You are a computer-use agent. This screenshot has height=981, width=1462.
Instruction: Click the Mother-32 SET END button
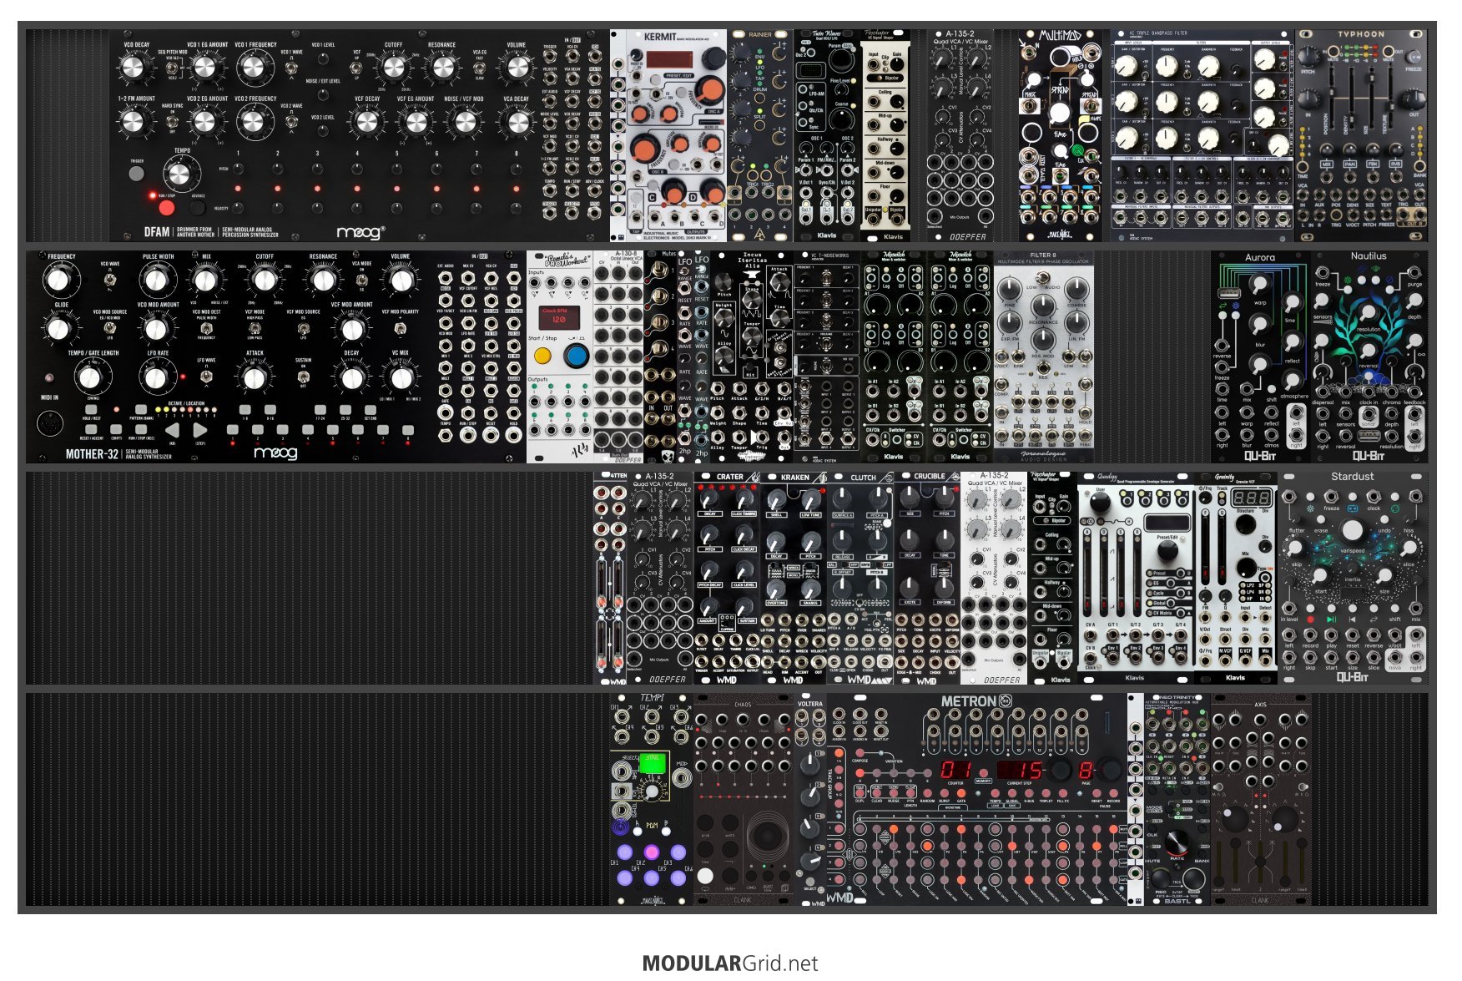370,410
